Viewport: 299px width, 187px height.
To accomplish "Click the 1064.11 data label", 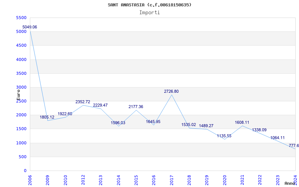I will 277,138.
